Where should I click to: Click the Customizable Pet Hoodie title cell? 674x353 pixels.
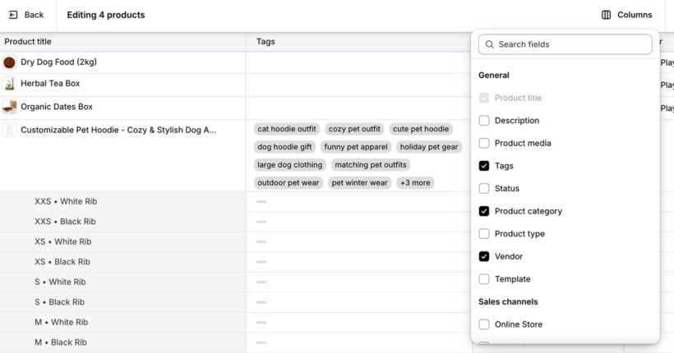(123, 155)
